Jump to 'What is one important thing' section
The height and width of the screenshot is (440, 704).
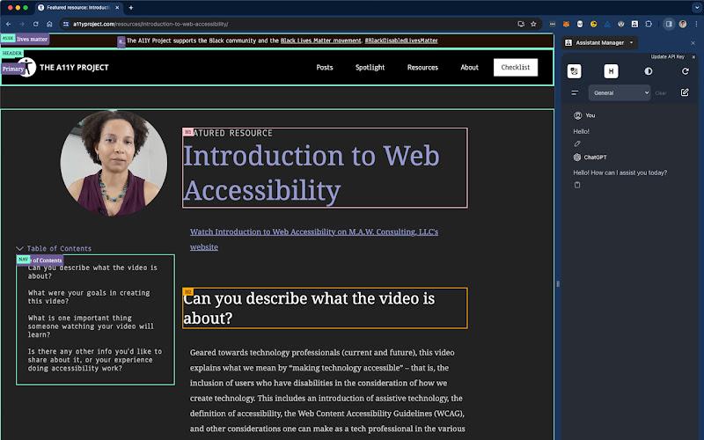(91, 326)
